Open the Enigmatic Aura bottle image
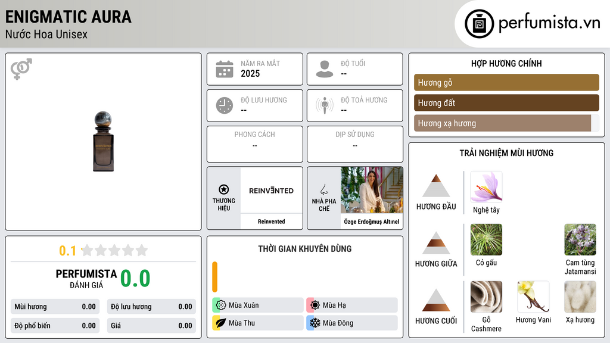 coord(103,142)
